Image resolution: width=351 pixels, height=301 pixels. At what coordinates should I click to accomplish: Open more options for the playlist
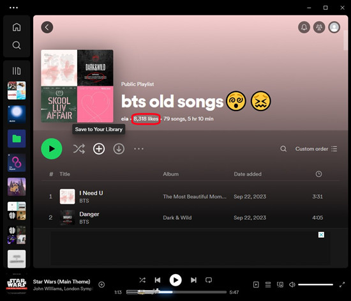click(x=138, y=149)
